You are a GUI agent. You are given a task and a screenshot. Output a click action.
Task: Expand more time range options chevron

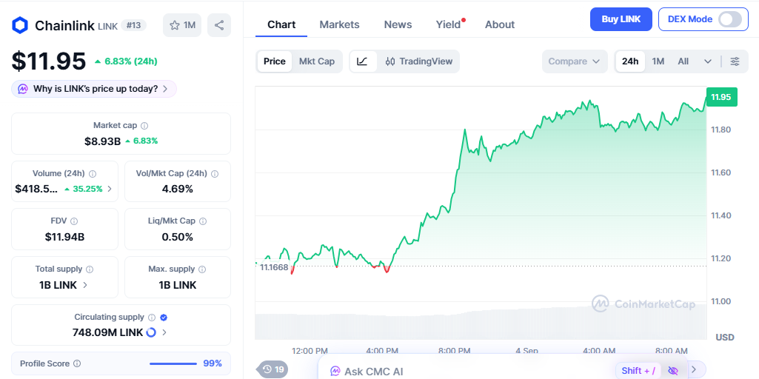point(708,61)
